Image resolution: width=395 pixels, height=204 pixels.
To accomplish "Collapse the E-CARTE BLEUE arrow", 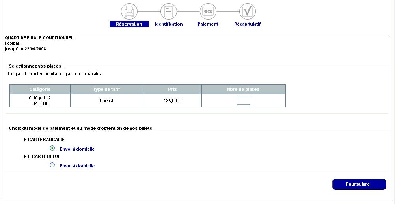I will (25, 157).
